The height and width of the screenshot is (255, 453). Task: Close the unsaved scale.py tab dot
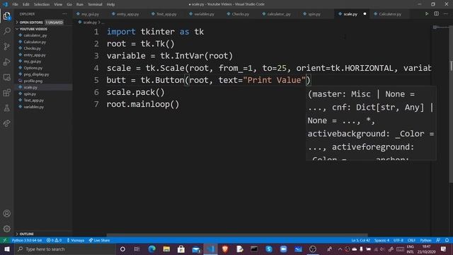point(365,14)
